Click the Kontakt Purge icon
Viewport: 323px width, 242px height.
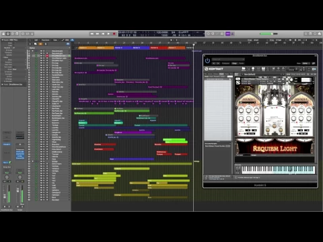pos(283,69)
